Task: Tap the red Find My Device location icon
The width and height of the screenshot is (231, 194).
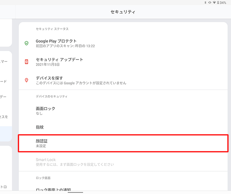Action: (27, 80)
